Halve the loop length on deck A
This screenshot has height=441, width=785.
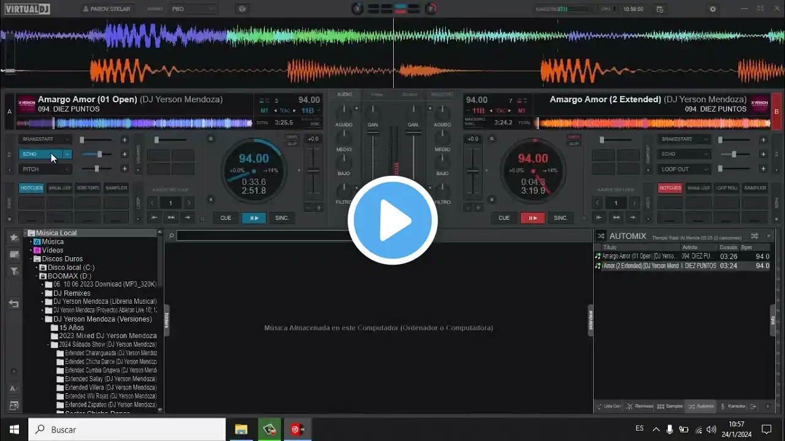(153, 203)
